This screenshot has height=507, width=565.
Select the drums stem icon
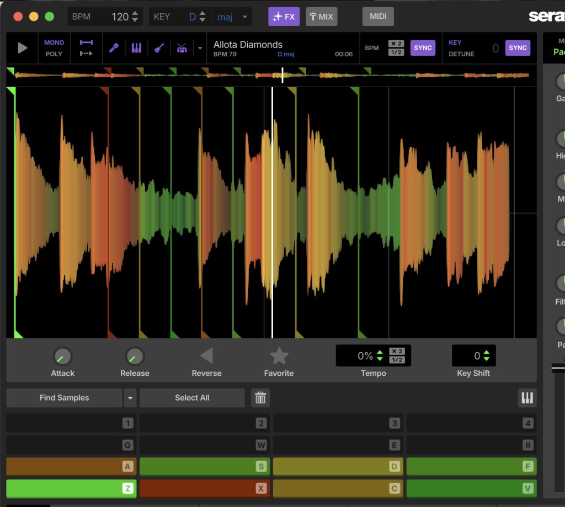[182, 48]
